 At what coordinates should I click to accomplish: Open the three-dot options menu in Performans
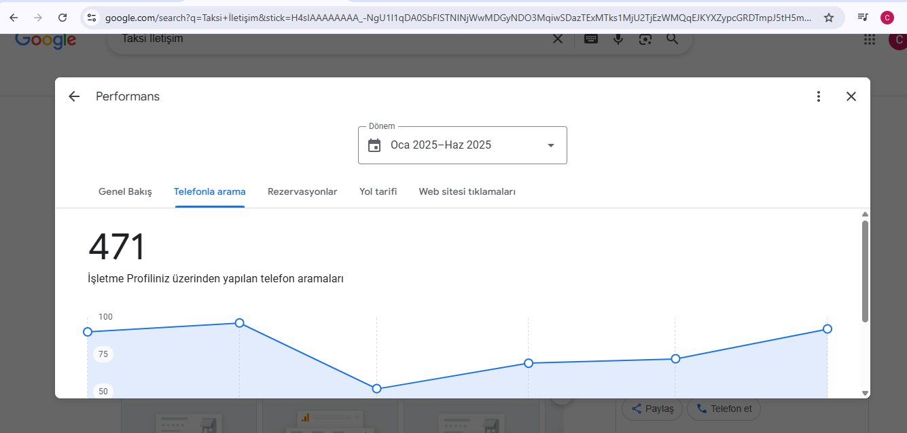pyautogui.click(x=819, y=96)
